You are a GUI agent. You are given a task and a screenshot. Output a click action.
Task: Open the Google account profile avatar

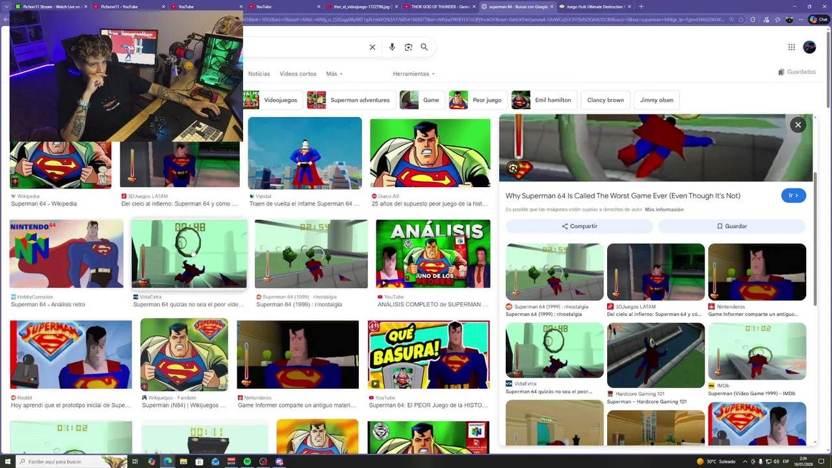point(809,47)
